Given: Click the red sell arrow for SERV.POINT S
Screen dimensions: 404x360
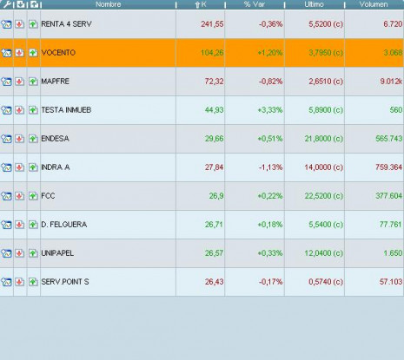Looking at the screenshot, I should [20, 282].
